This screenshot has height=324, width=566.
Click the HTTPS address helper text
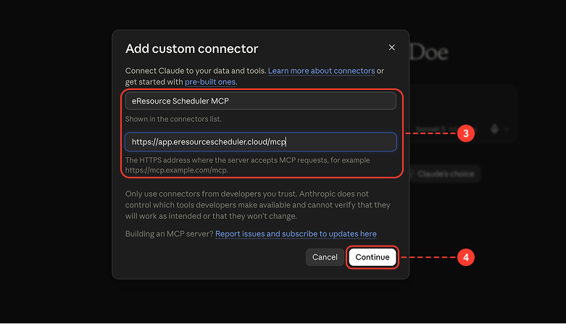[x=248, y=165]
